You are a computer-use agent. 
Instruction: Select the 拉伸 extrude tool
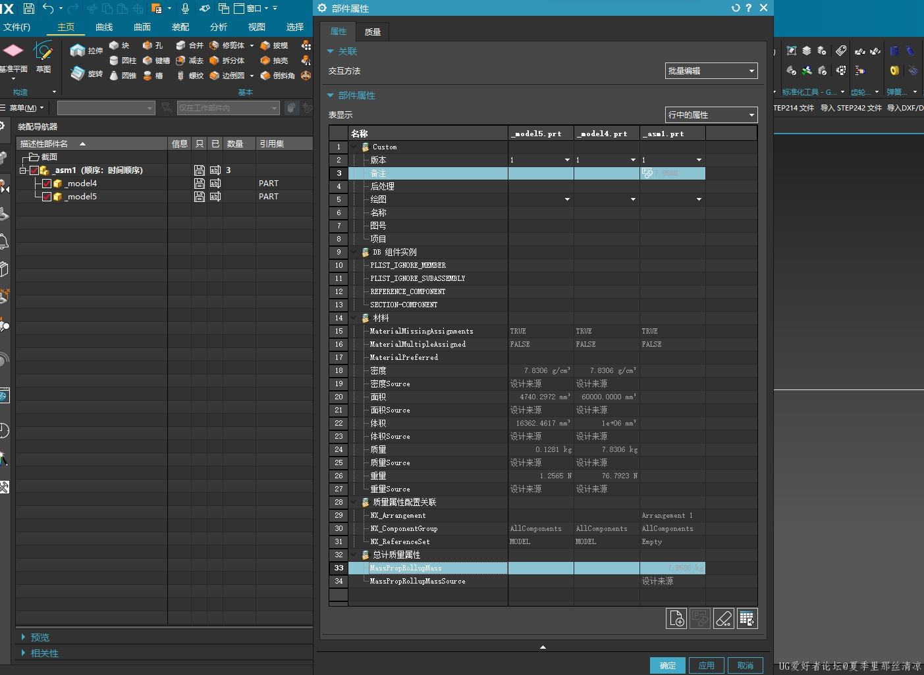click(86, 51)
